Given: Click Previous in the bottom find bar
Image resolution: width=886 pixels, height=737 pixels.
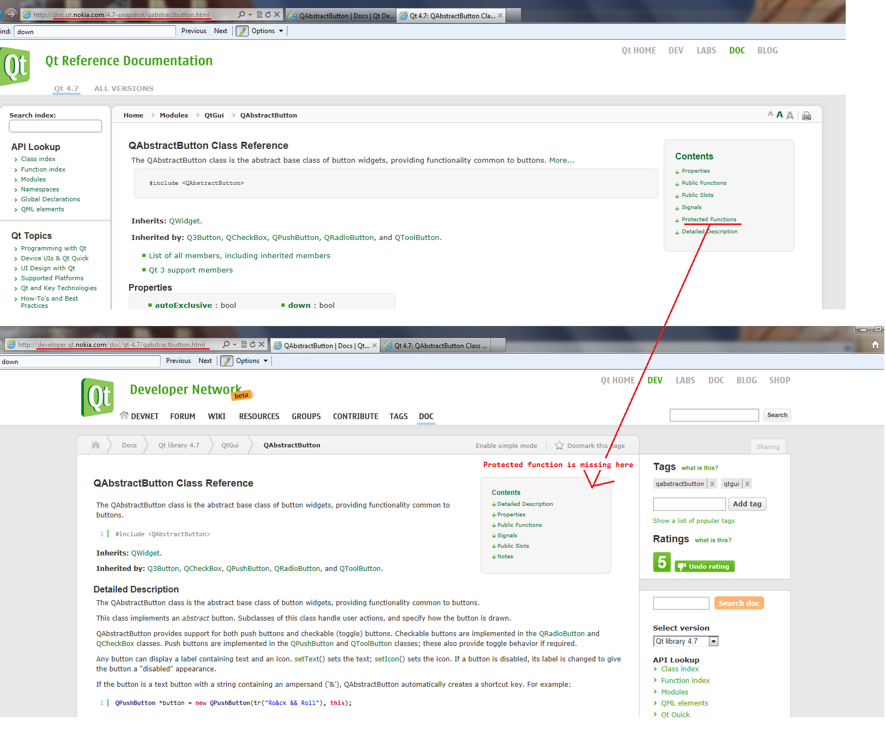Looking at the screenshot, I should click(x=178, y=361).
